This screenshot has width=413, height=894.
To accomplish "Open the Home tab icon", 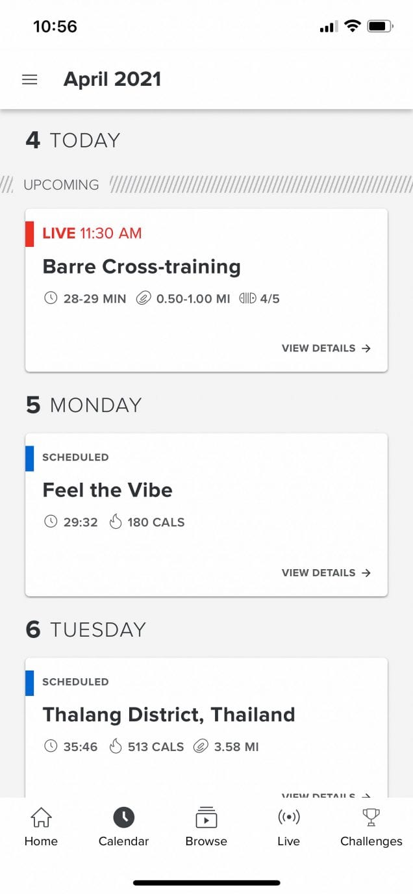I will click(41, 817).
